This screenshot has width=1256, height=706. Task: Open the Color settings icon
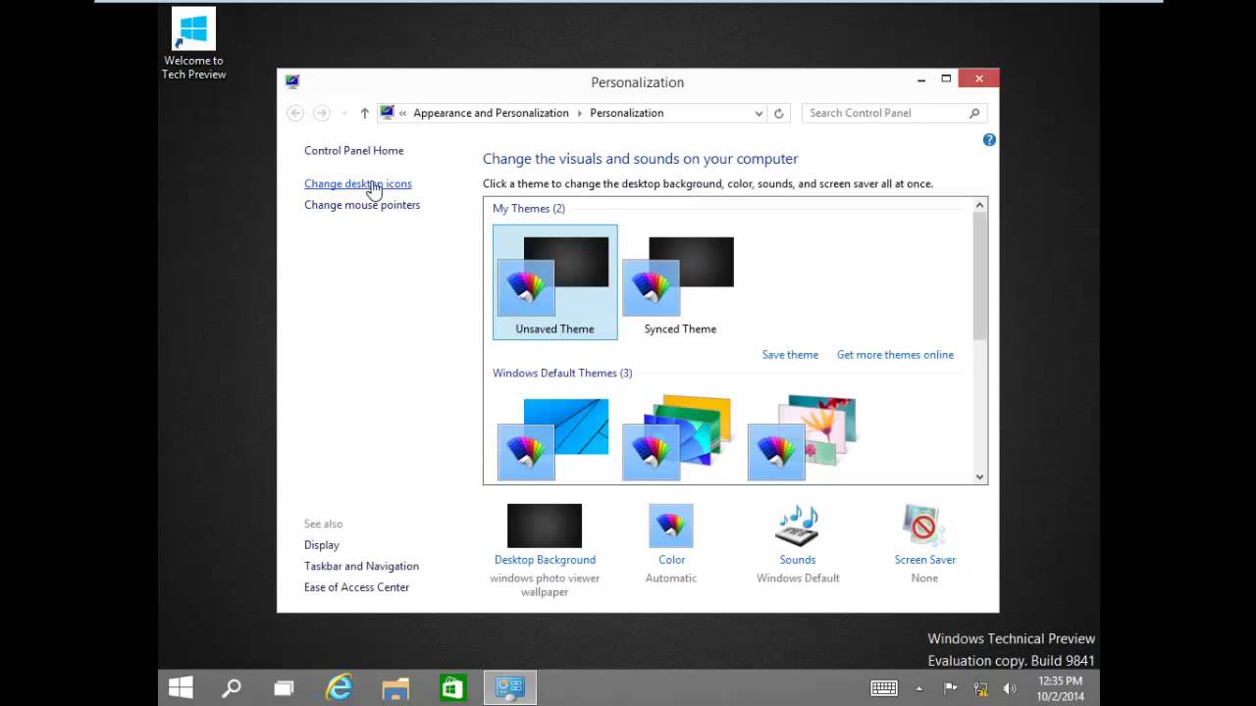(x=671, y=527)
